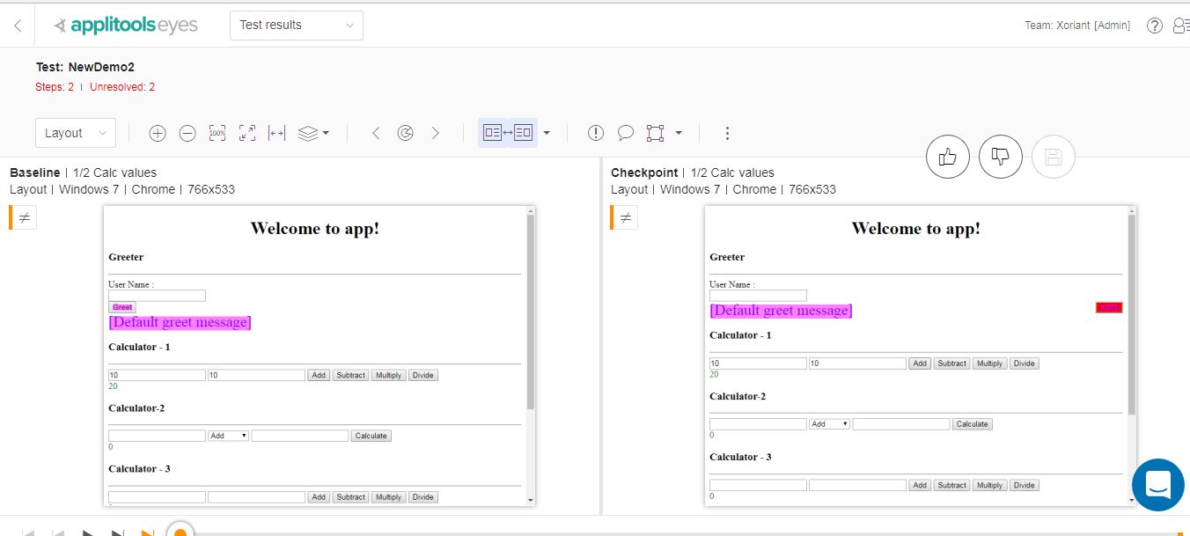Click the report issue exclamation icon
Image resolution: width=1190 pixels, height=536 pixels.
pyautogui.click(x=596, y=133)
